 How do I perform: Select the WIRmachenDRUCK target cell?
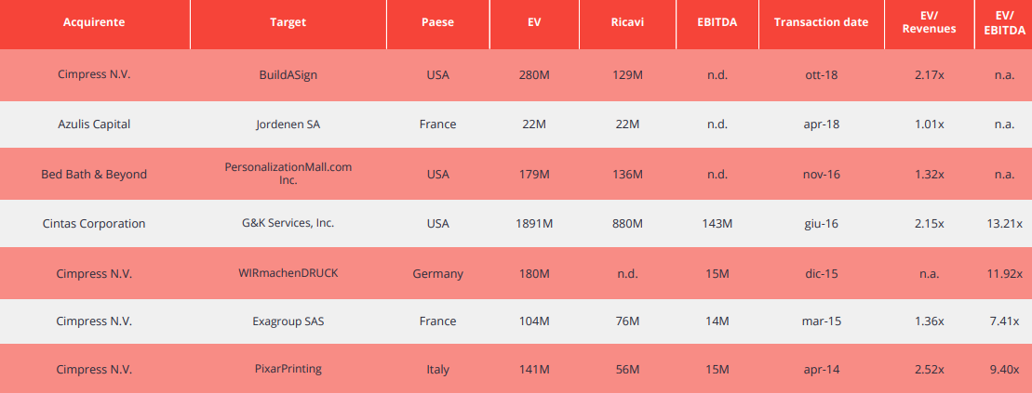[x=288, y=273]
